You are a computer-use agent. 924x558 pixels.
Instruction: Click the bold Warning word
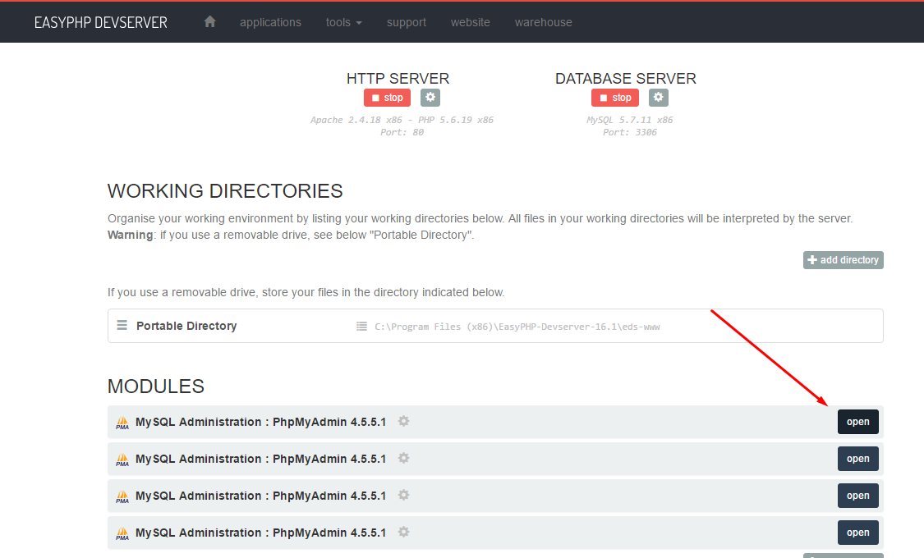(x=131, y=235)
